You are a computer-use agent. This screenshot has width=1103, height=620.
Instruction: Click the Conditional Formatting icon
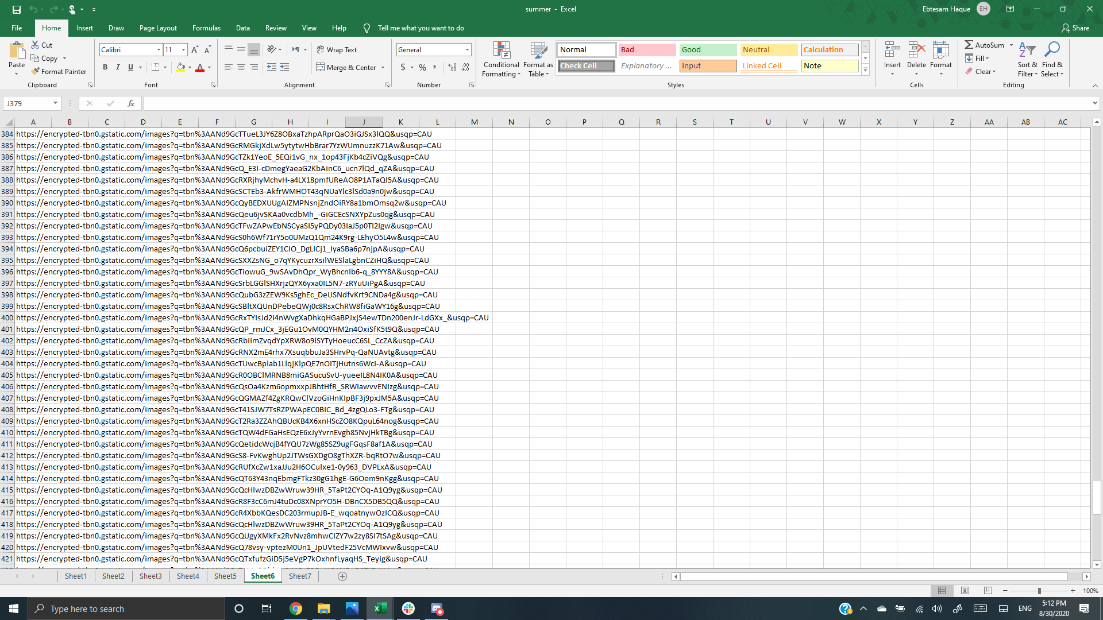(x=501, y=51)
